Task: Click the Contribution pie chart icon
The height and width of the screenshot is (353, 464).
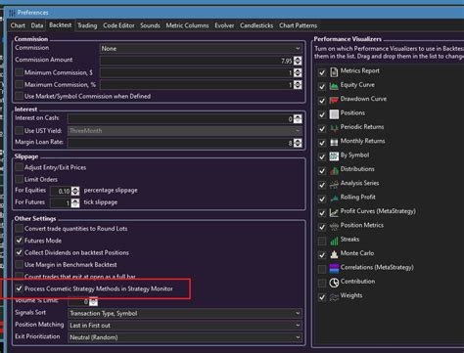Action: pyautogui.click(x=334, y=283)
